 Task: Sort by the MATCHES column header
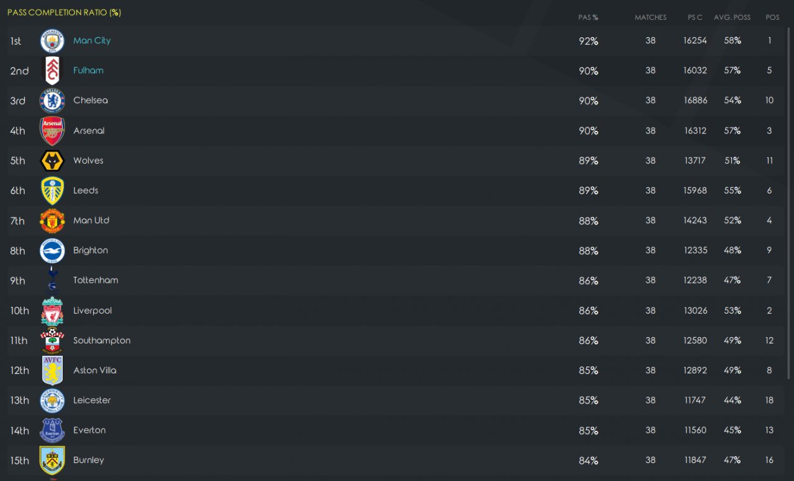[650, 17]
